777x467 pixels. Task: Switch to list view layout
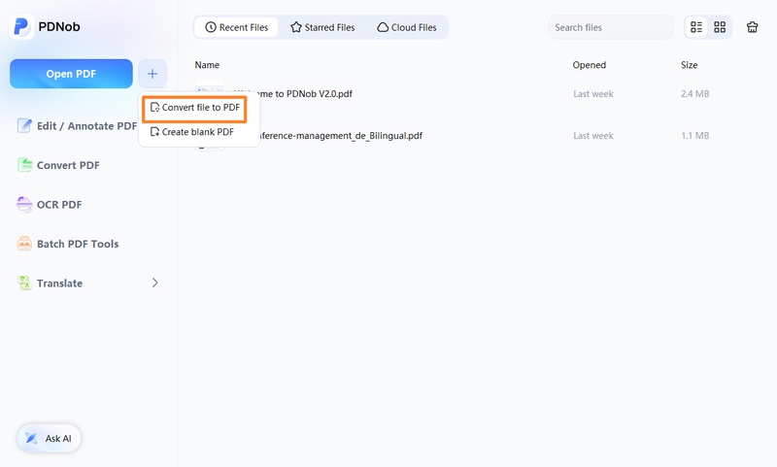click(x=696, y=27)
